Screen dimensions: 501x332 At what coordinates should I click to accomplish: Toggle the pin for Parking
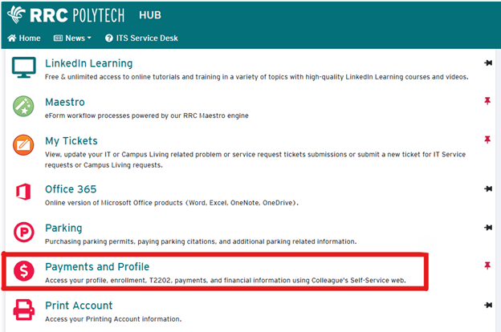point(487,228)
